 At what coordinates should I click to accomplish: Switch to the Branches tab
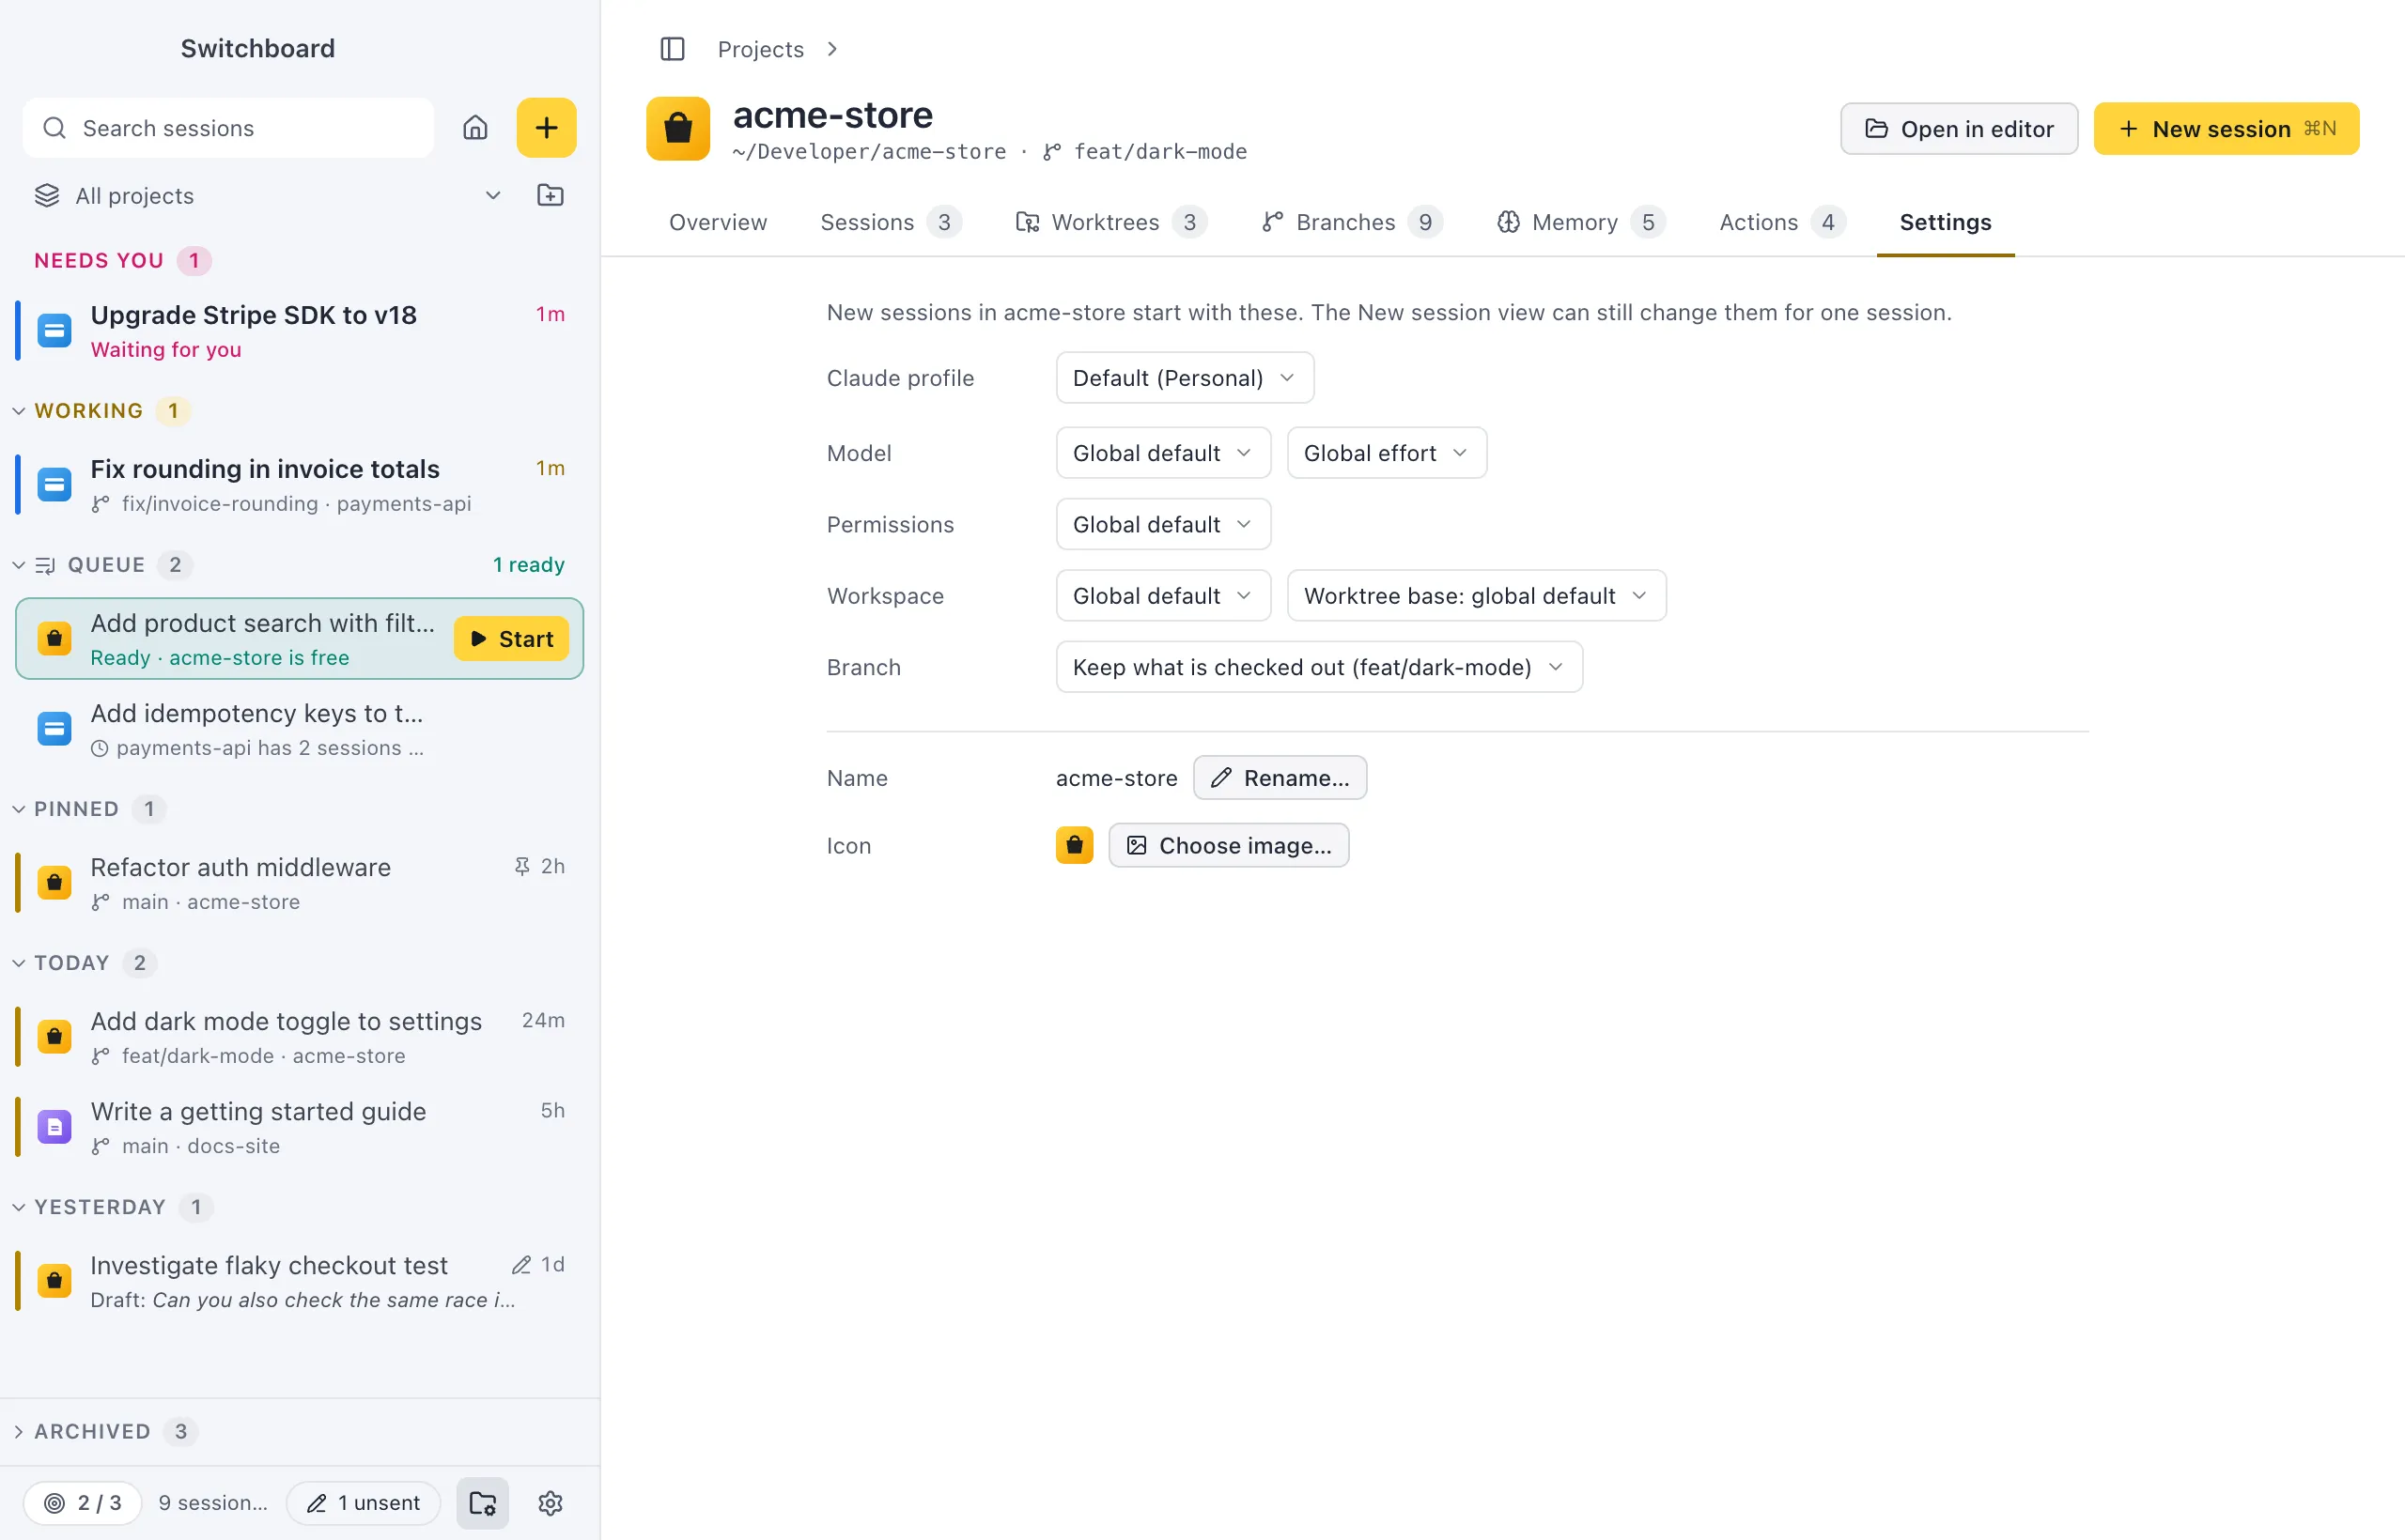pos(1352,222)
